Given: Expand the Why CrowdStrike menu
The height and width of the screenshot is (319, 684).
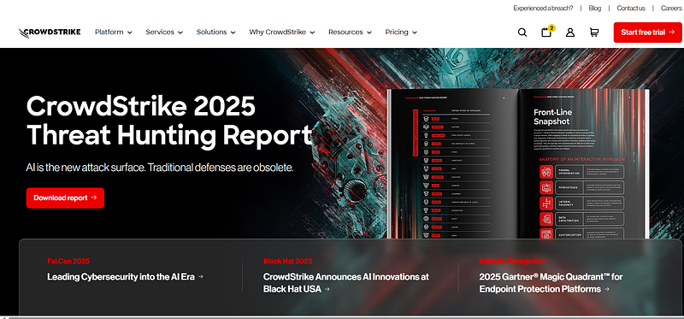Looking at the screenshot, I should [x=282, y=32].
